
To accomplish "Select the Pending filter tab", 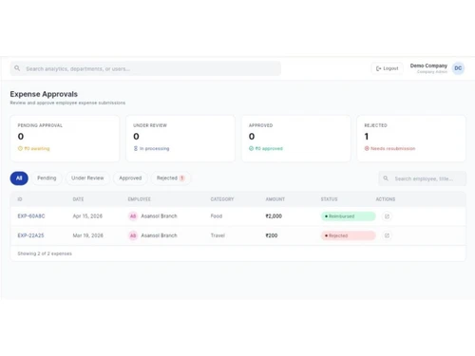I will tap(47, 178).
